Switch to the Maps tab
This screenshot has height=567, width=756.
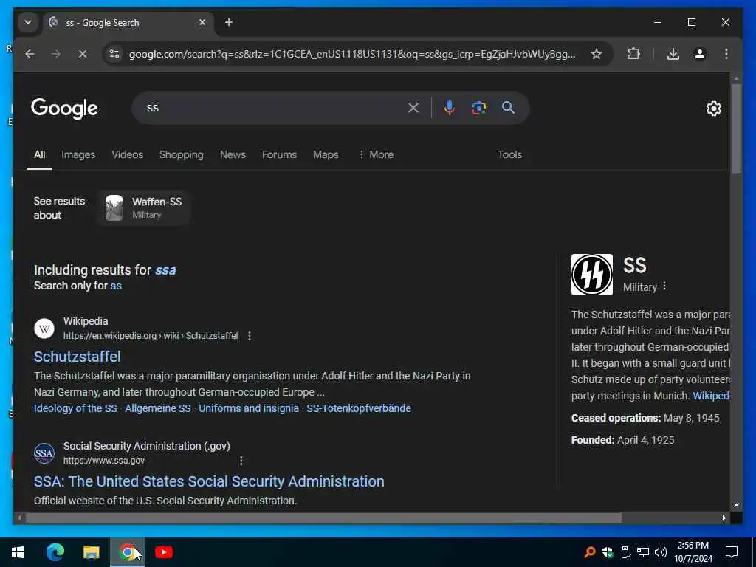coord(326,155)
